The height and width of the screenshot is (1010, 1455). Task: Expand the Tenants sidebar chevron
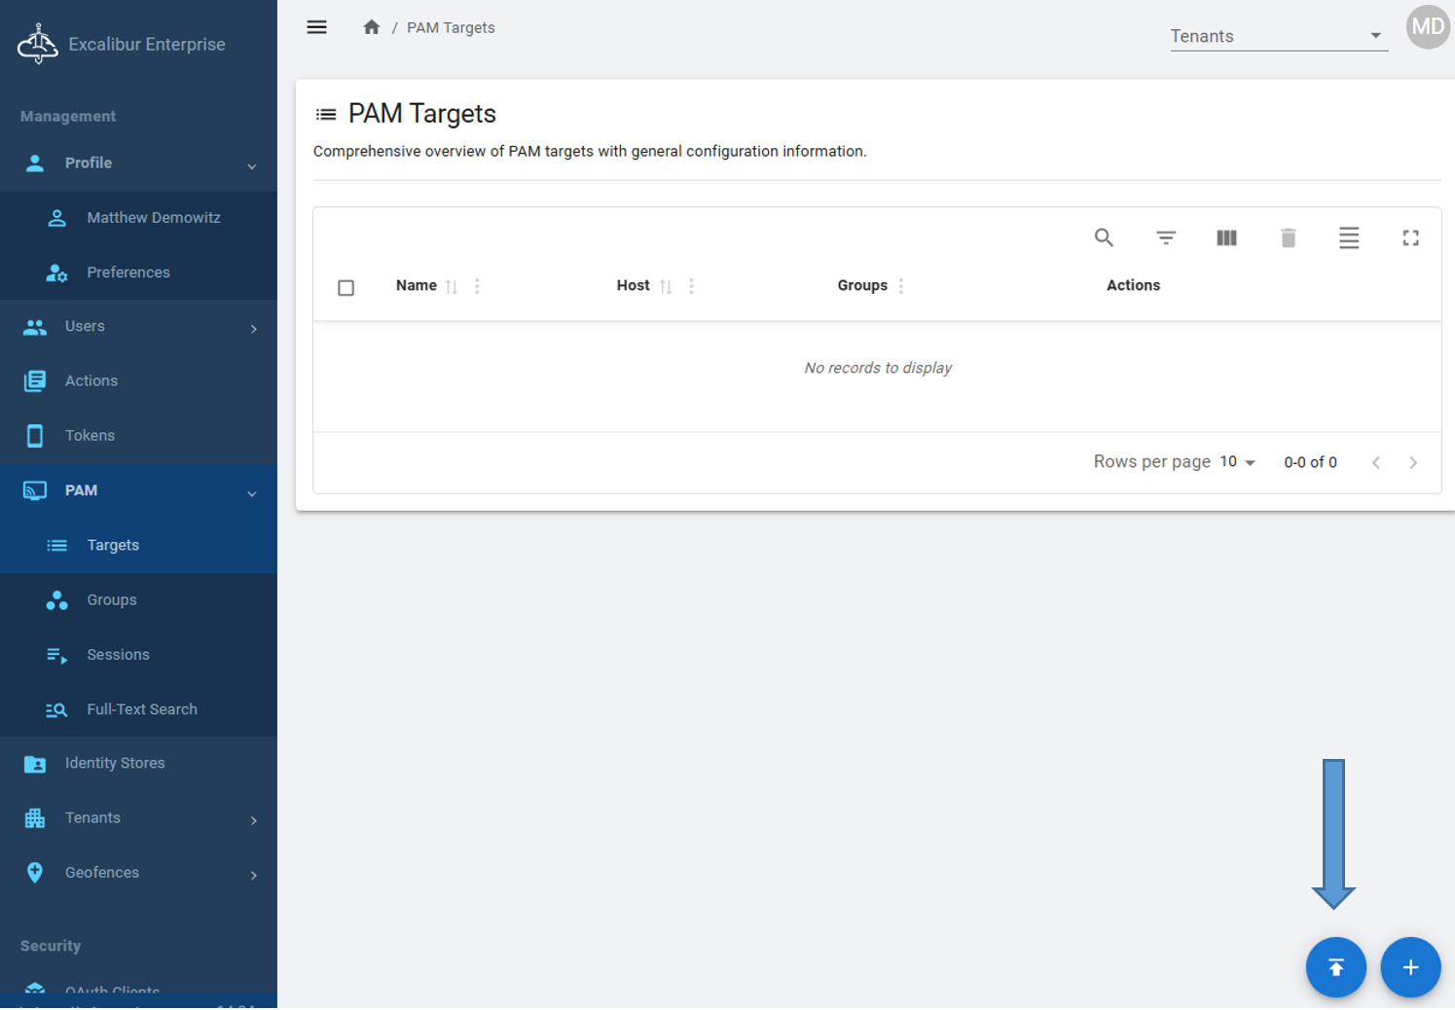click(x=253, y=820)
